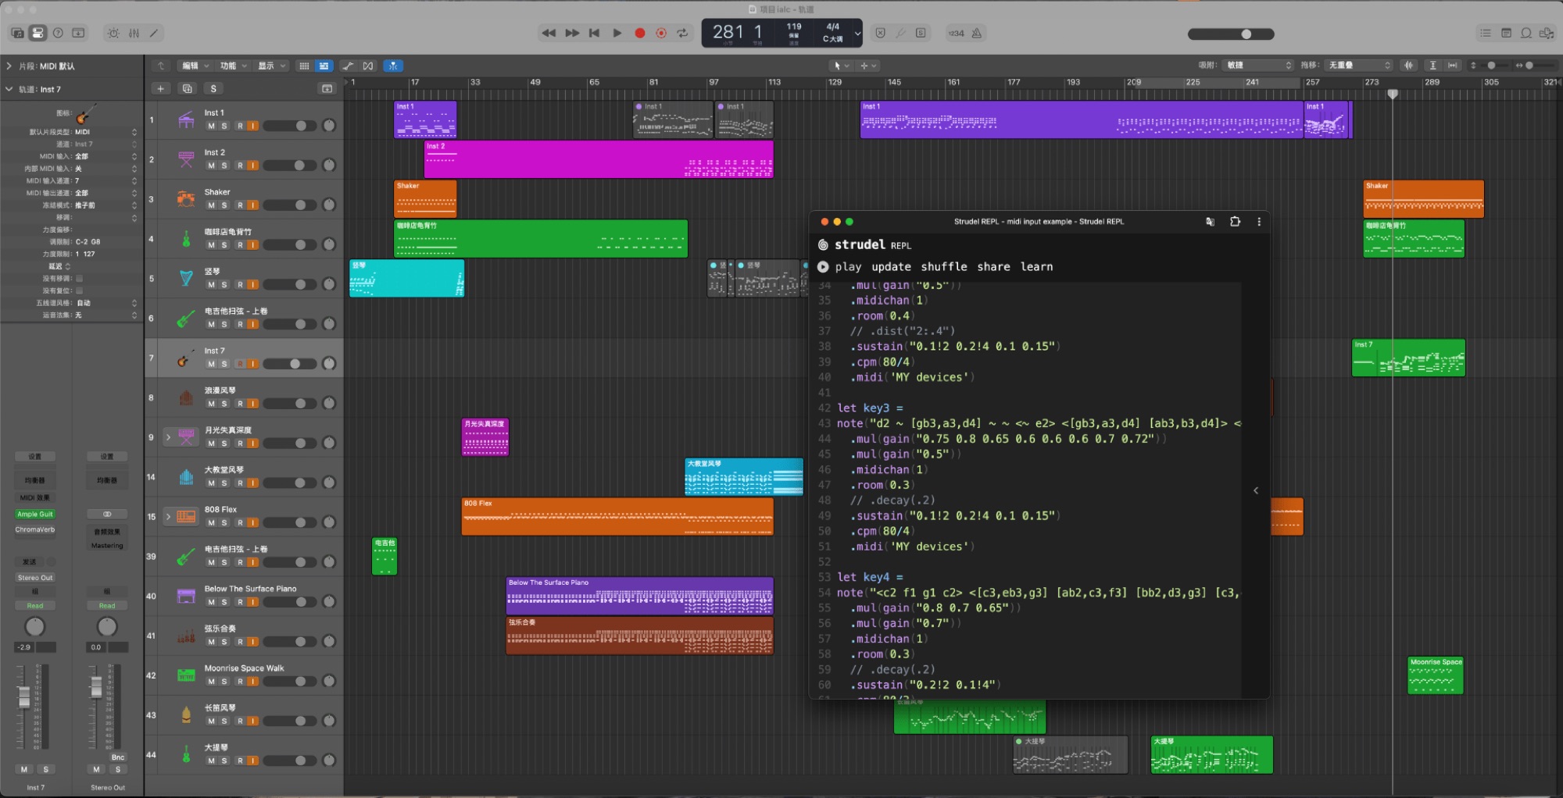Image resolution: width=1563 pixels, height=798 pixels.
Task: Click the add track plus button
Action: [x=160, y=88]
